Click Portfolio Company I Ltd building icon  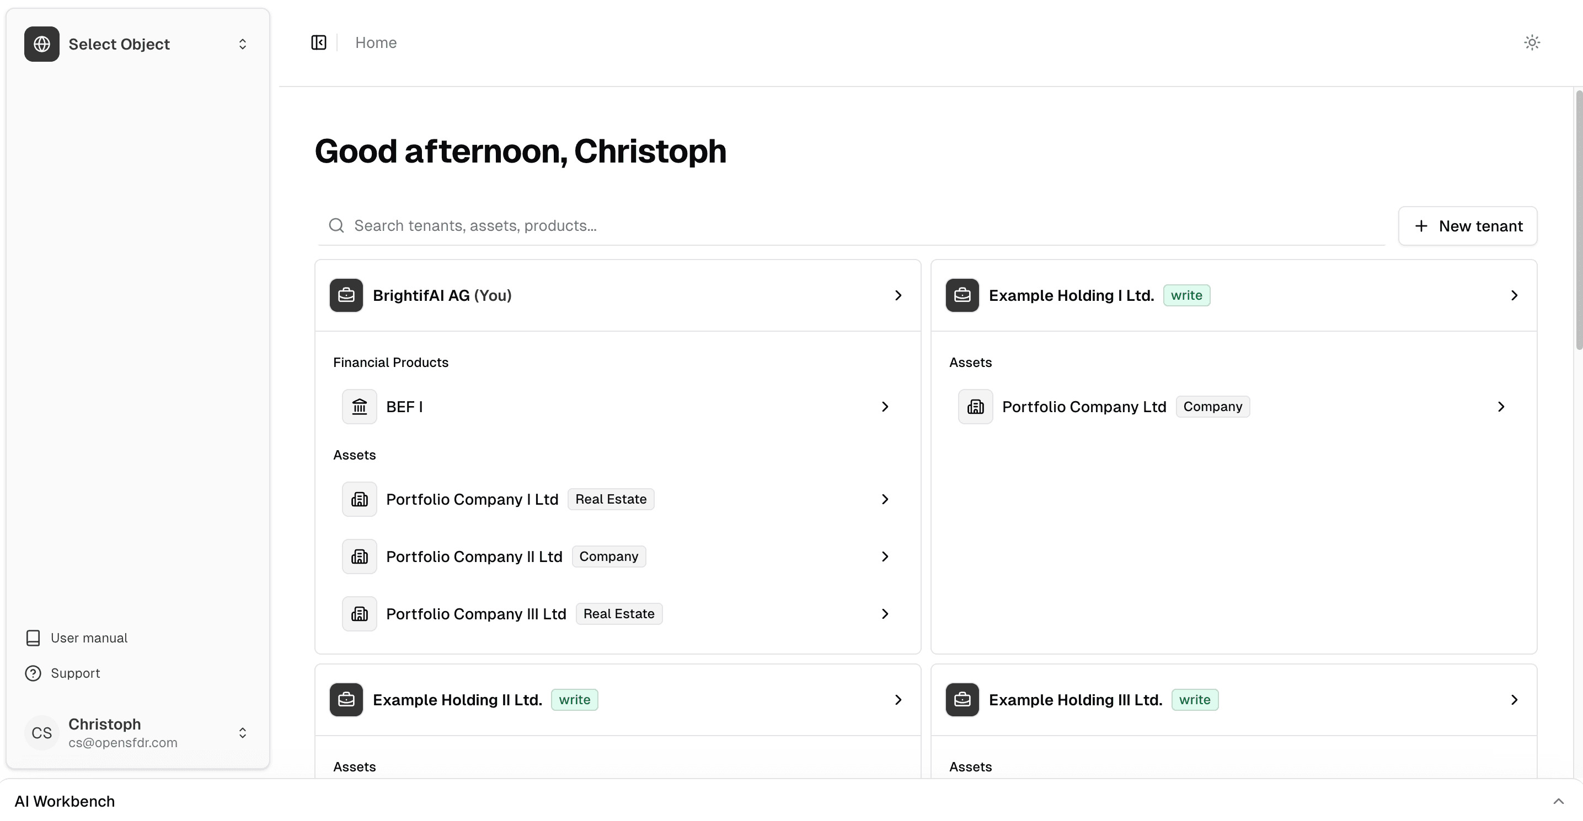[x=360, y=499]
